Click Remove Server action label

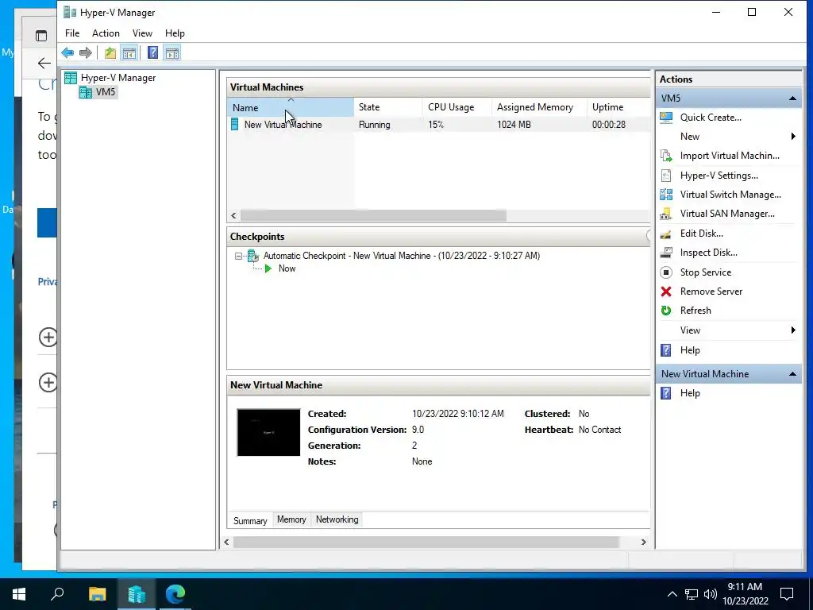pos(711,291)
